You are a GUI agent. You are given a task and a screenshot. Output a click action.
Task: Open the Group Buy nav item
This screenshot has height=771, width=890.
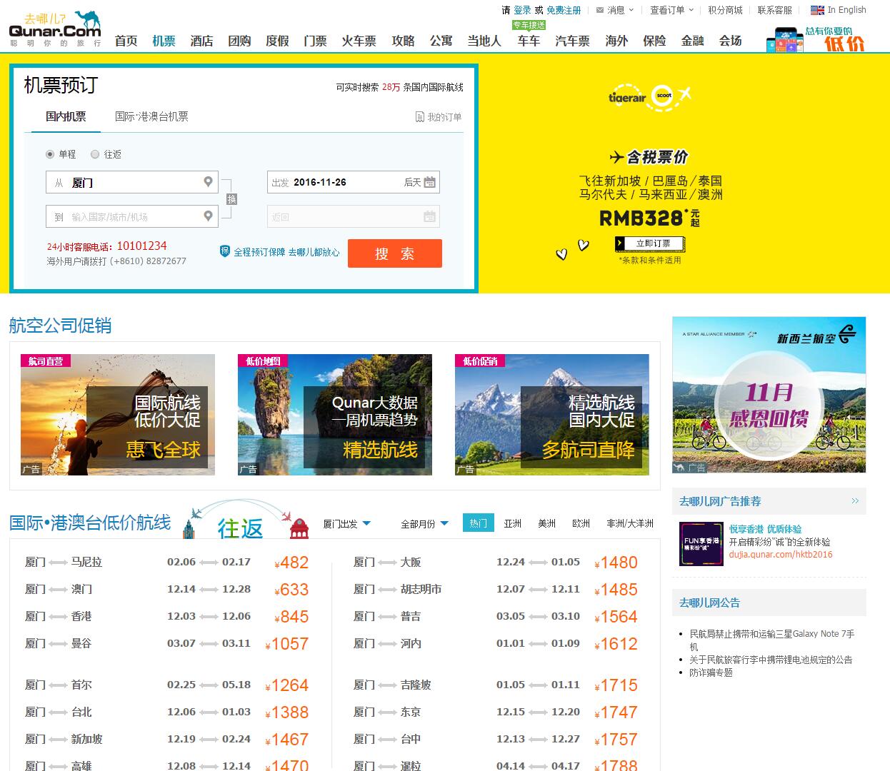(239, 41)
